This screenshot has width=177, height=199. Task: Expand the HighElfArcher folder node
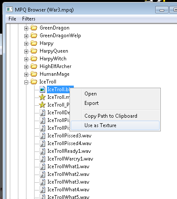(x=26, y=67)
